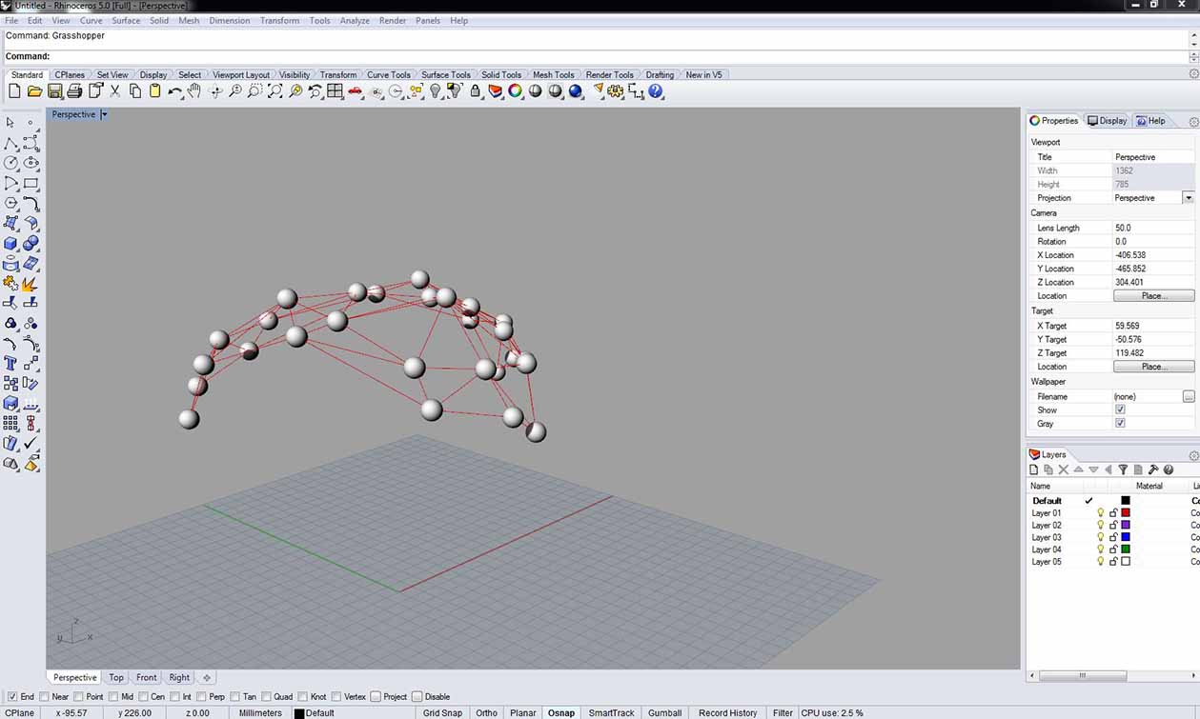This screenshot has width=1200, height=719.
Task: Click the Save floppy disk icon
Action: [55, 91]
